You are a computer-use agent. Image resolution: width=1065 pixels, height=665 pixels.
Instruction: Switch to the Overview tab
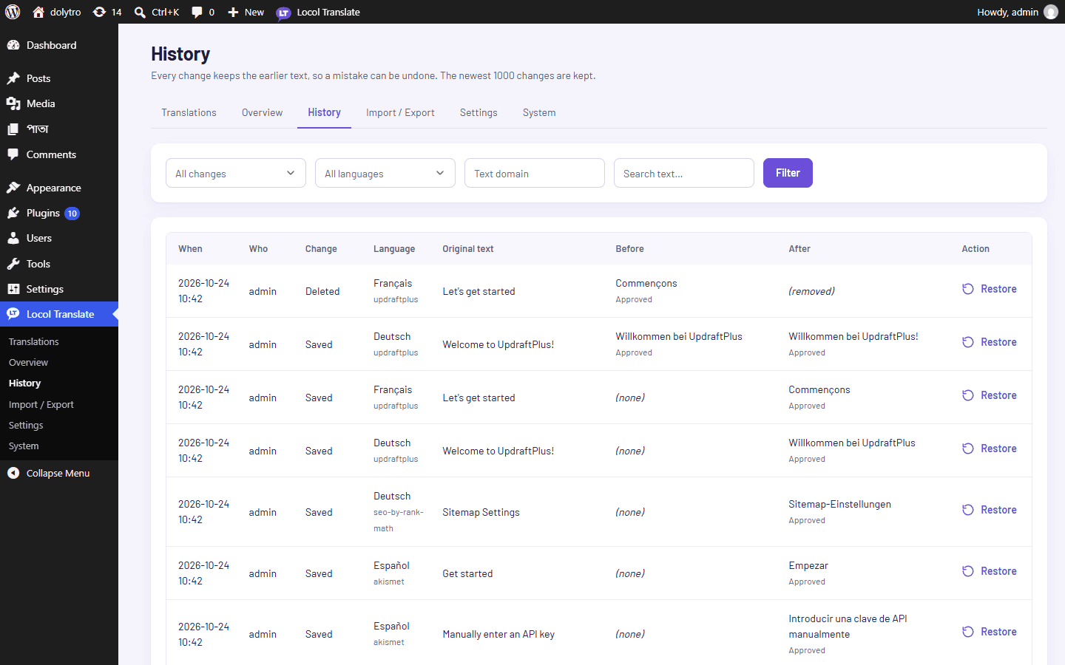pyautogui.click(x=262, y=112)
